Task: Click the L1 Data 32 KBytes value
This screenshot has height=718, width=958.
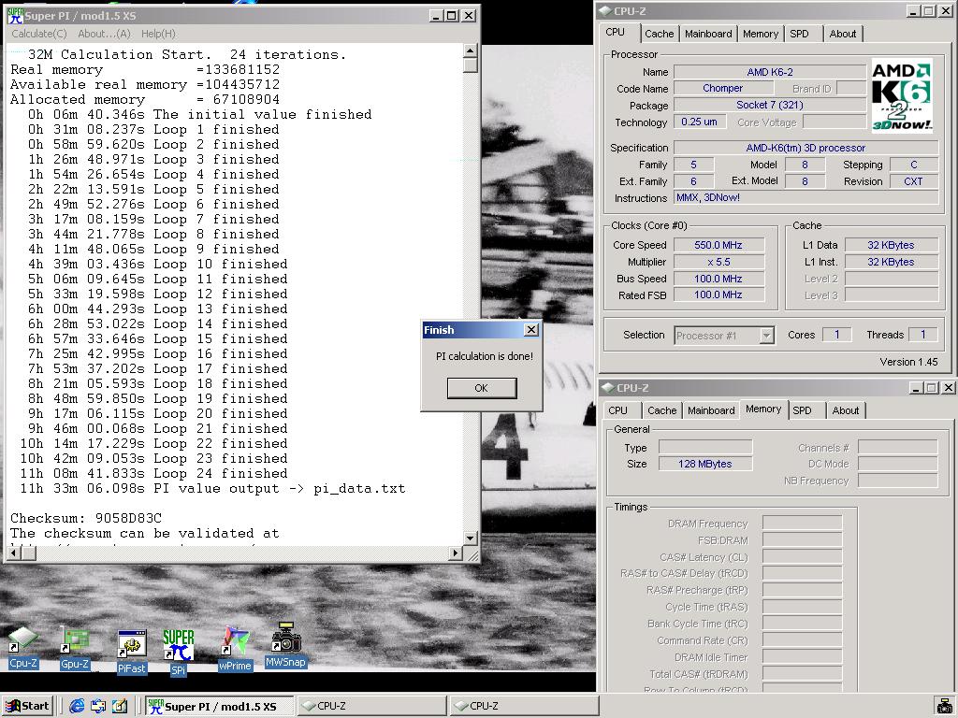Action: (891, 246)
